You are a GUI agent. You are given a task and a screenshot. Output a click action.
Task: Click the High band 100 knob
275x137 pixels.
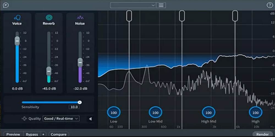pos(255,113)
